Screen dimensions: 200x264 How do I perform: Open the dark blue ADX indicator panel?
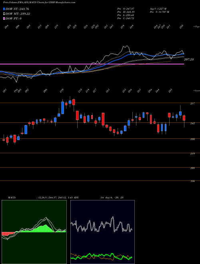(102, 232)
